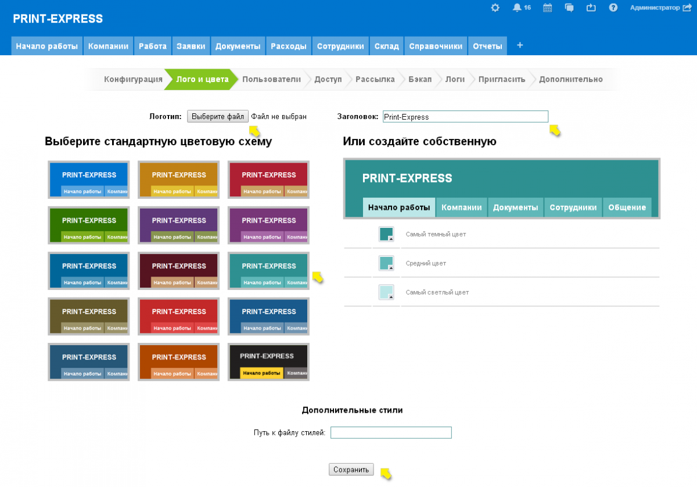Open help question mark icon
Screen dimensions: 697x487
[613, 8]
